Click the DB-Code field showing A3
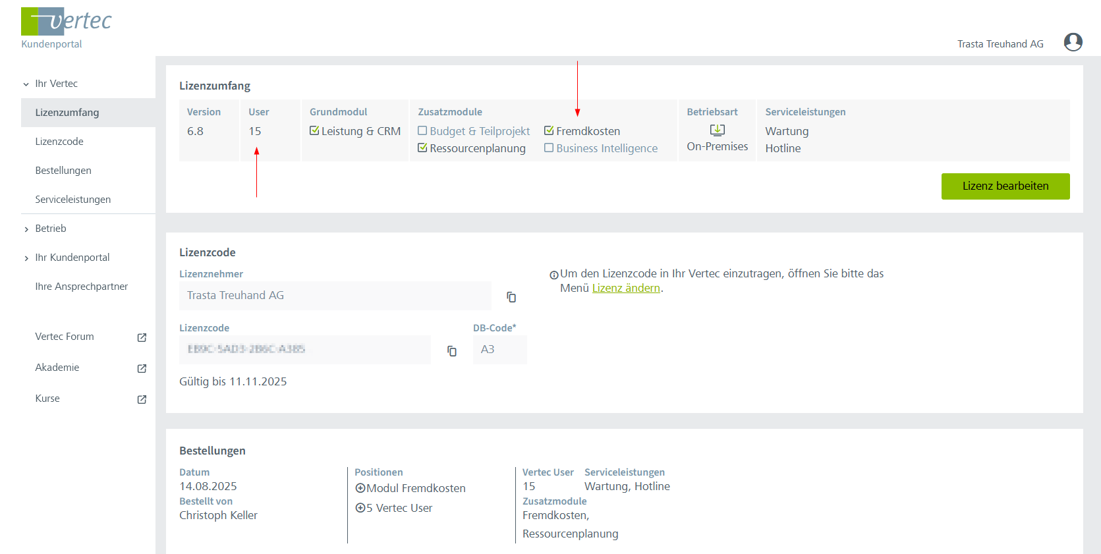Viewport: 1101px width, 554px height. [500, 350]
